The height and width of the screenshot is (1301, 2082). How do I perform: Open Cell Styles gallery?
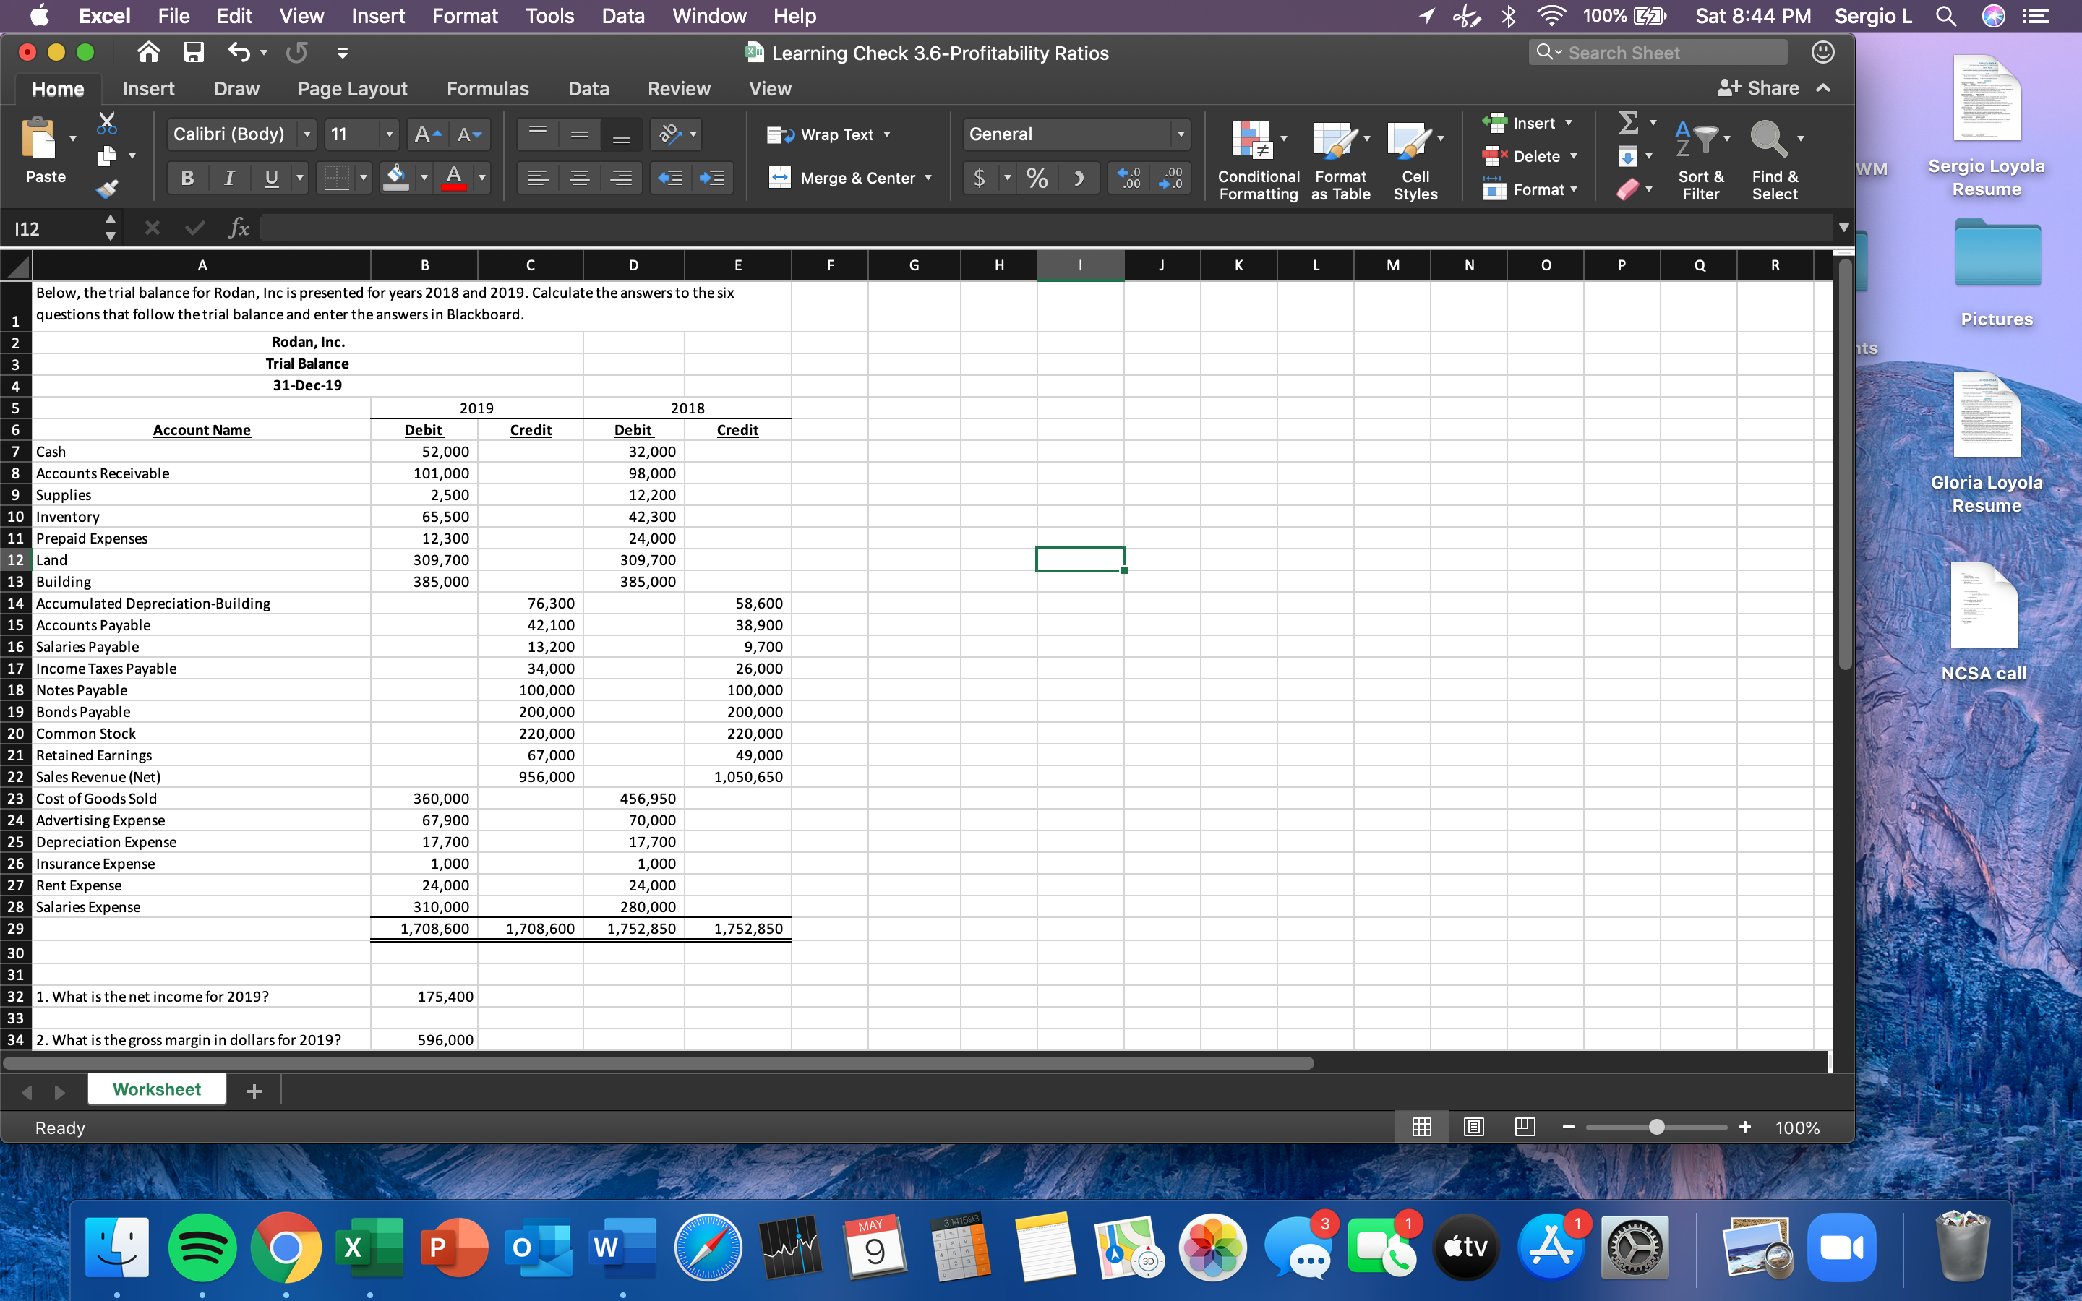[x=1415, y=159]
